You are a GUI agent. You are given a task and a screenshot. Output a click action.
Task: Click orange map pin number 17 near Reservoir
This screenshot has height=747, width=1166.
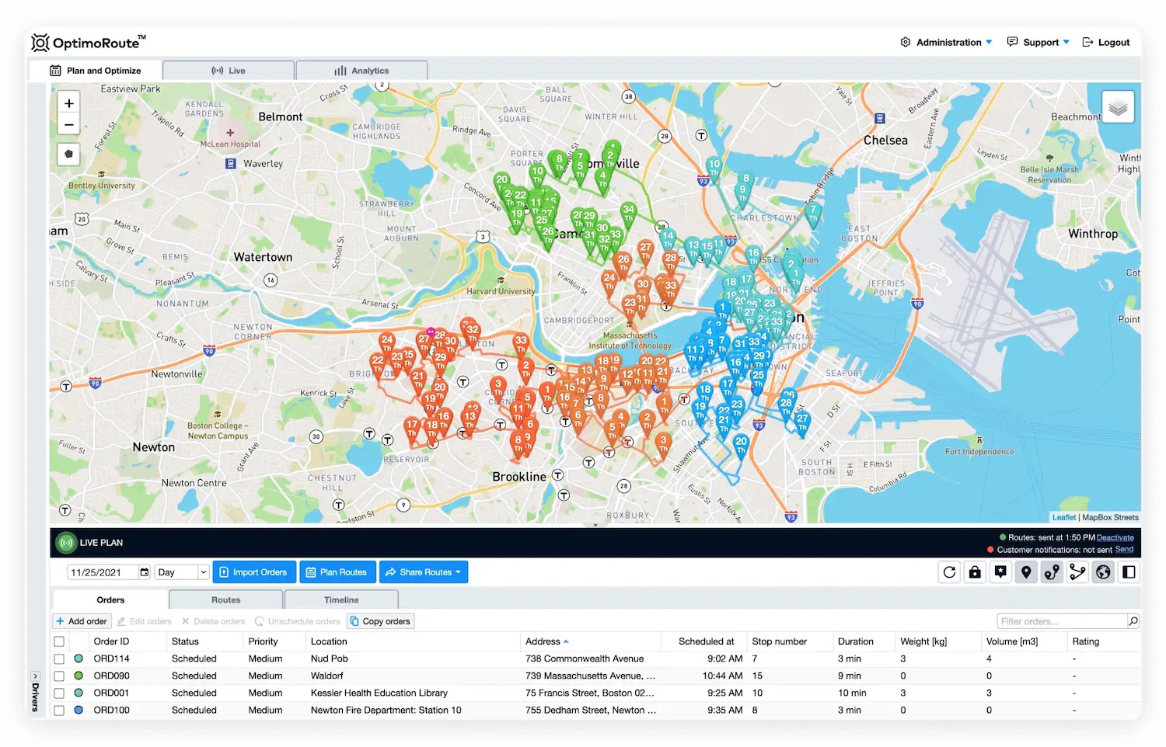pyautogui.click(x=412, y=429)
